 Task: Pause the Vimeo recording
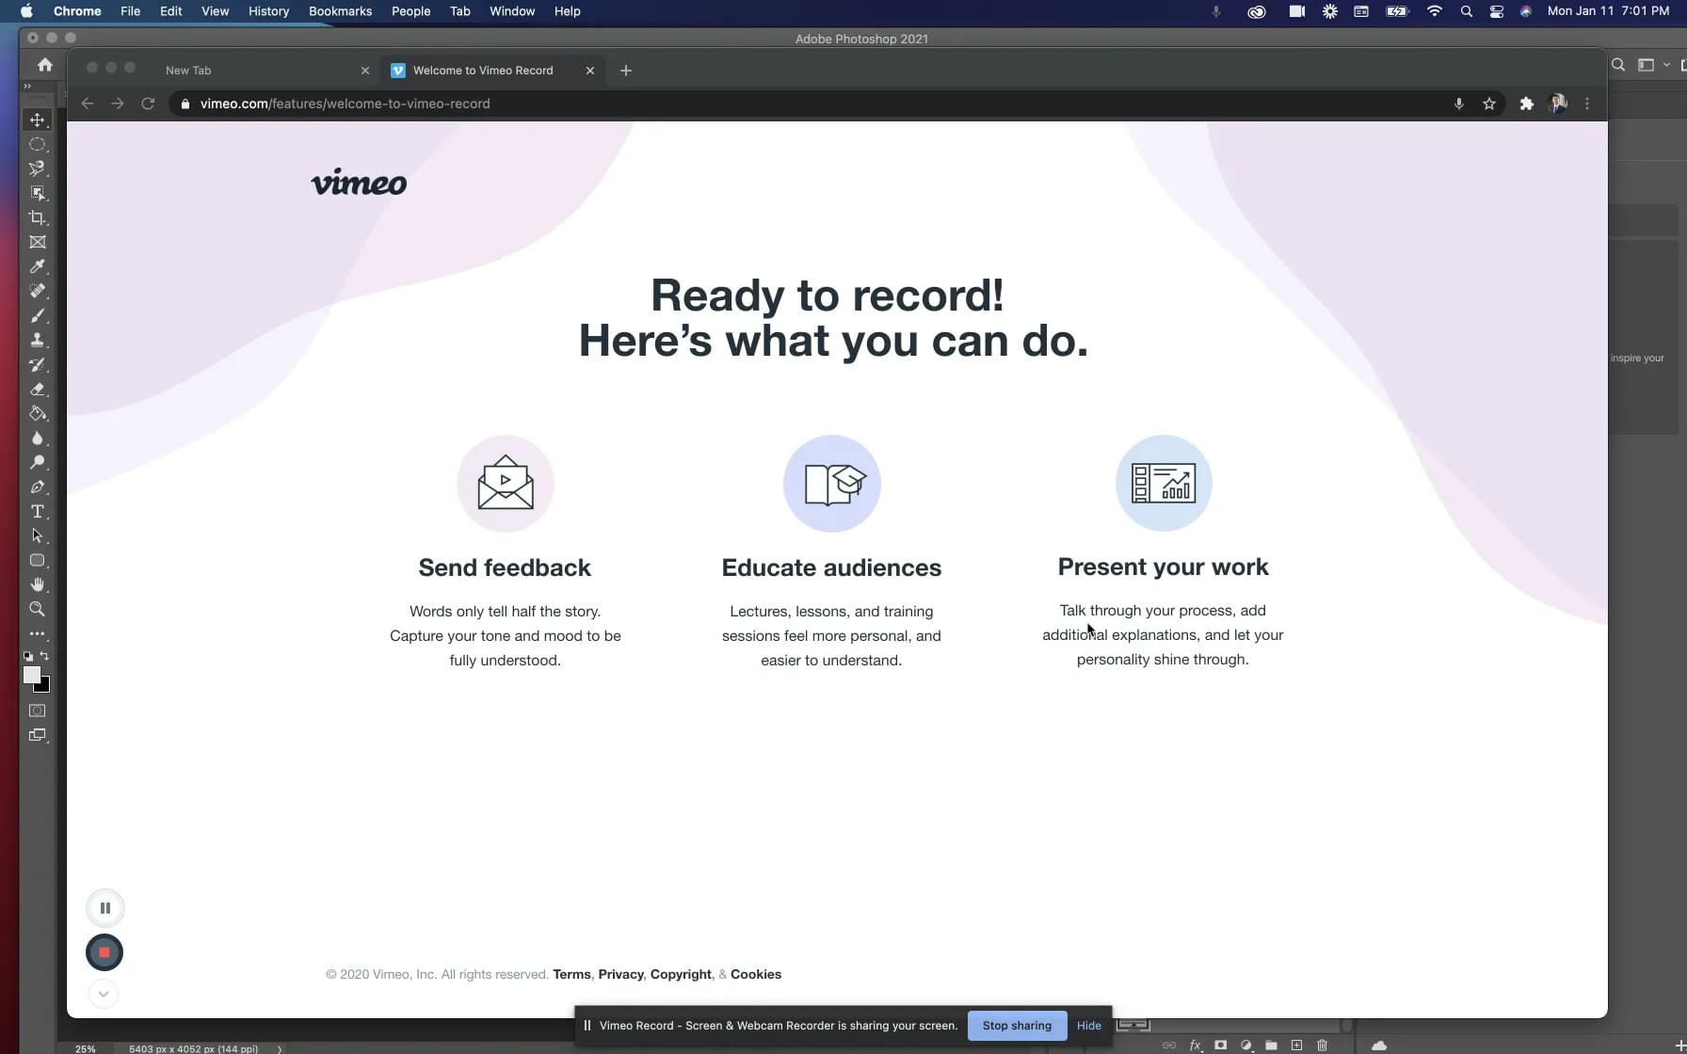(105, 908)
